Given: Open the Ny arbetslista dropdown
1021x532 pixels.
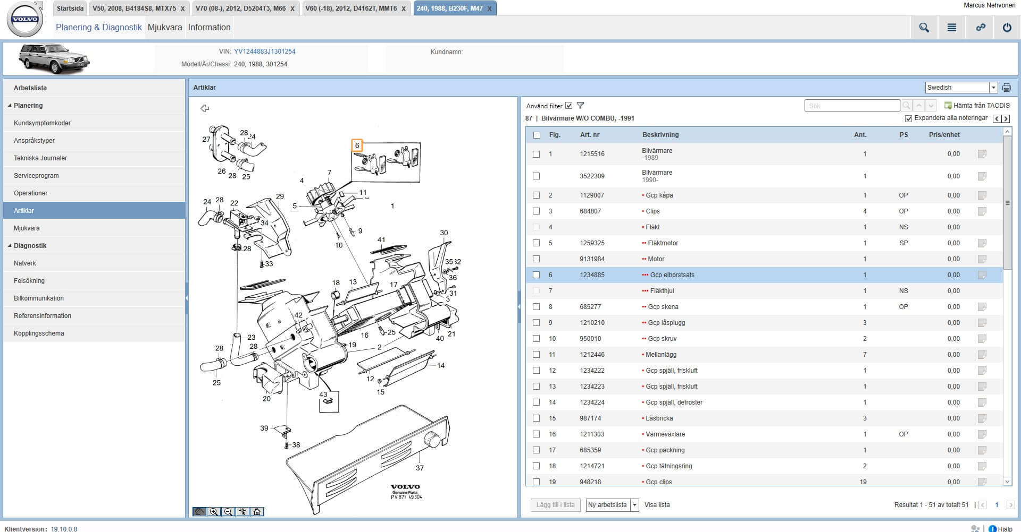Looking at the screenshot, I should pos(634,505).
